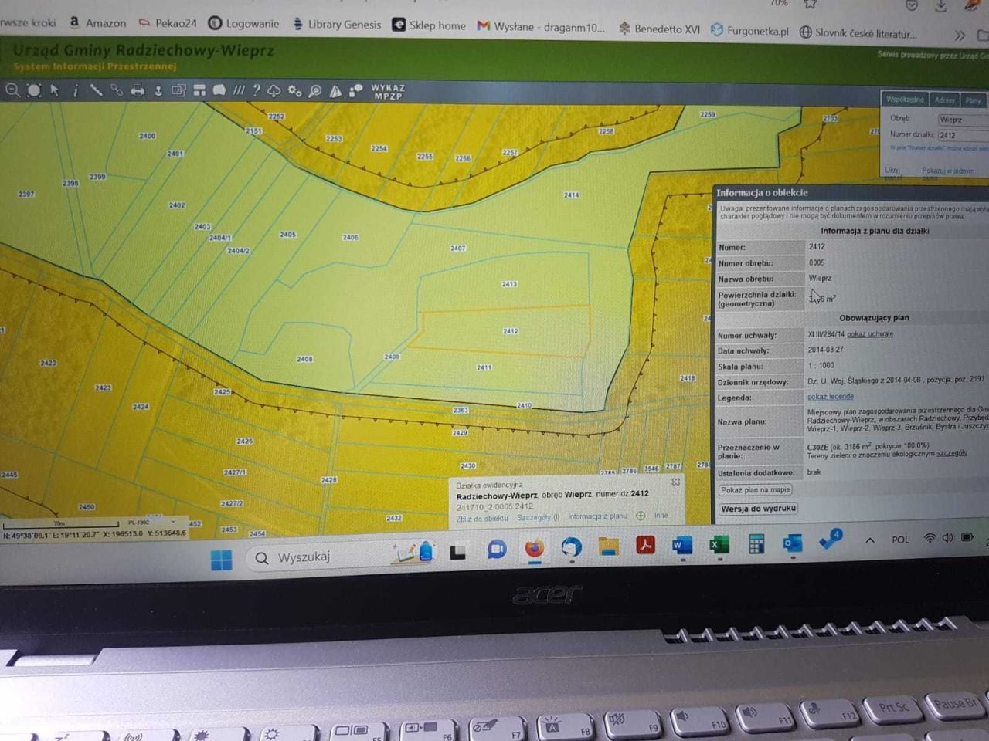
Task: Open Adobe Acrobat from the taskbar
Action: (645, 546)
